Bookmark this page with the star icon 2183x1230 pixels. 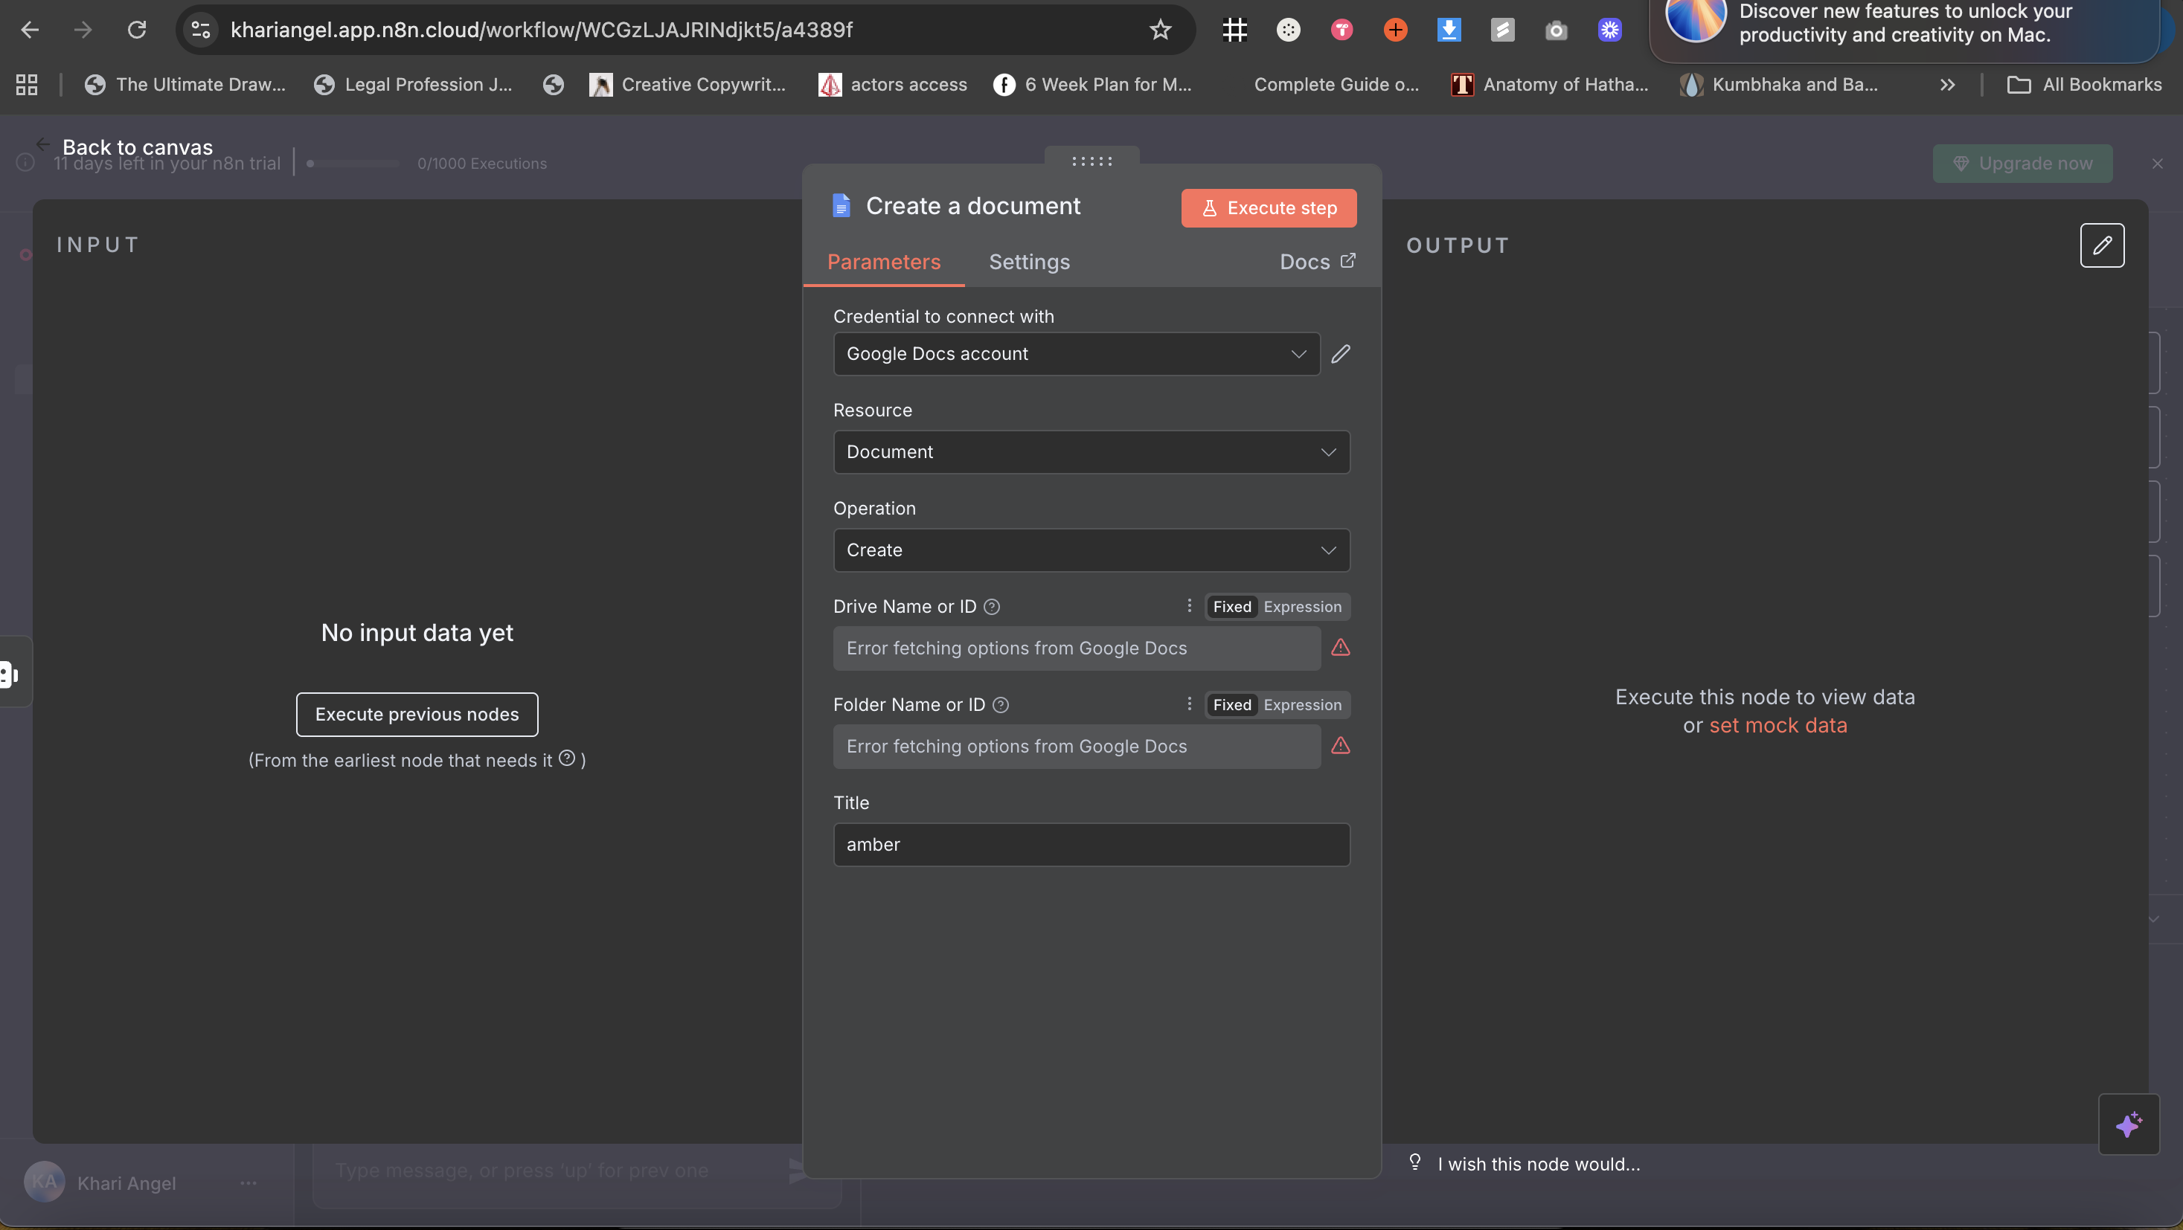[1159, 30]
